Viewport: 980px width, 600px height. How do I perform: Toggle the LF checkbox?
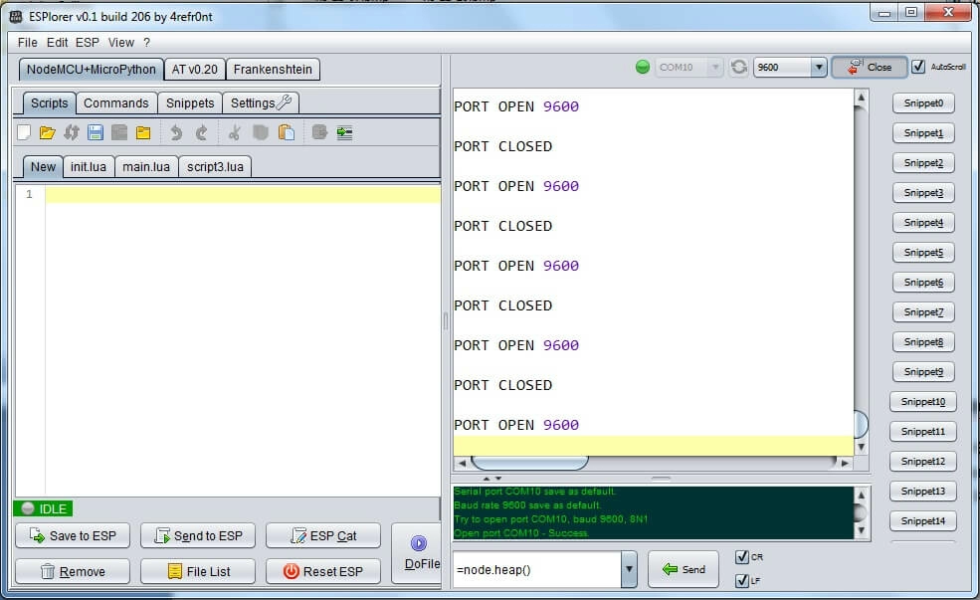(741, 580)
